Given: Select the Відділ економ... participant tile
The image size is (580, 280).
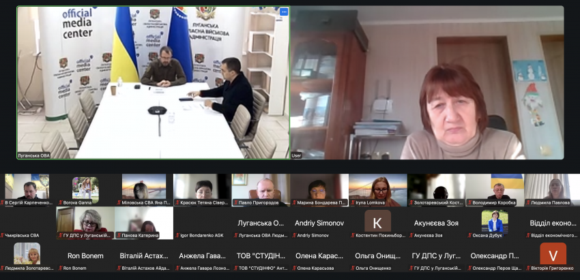Looking at the screenshot, I should (553, 223).
